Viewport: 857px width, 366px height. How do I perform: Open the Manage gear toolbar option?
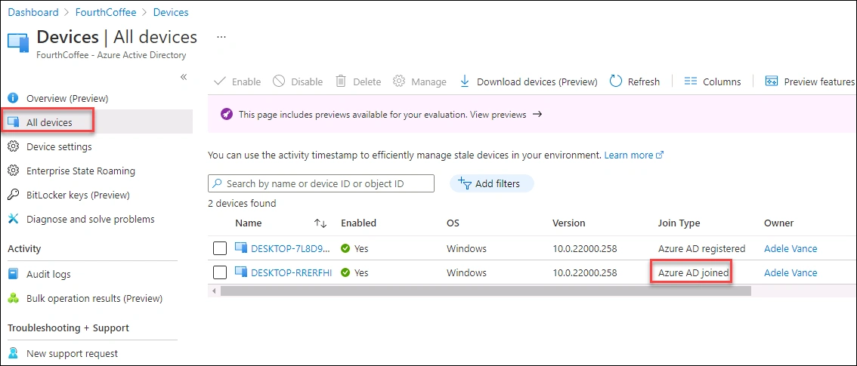tap(419, 82)
